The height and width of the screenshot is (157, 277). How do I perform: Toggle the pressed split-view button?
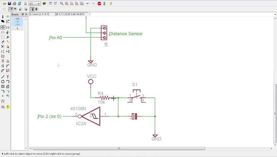coord(32,9)
